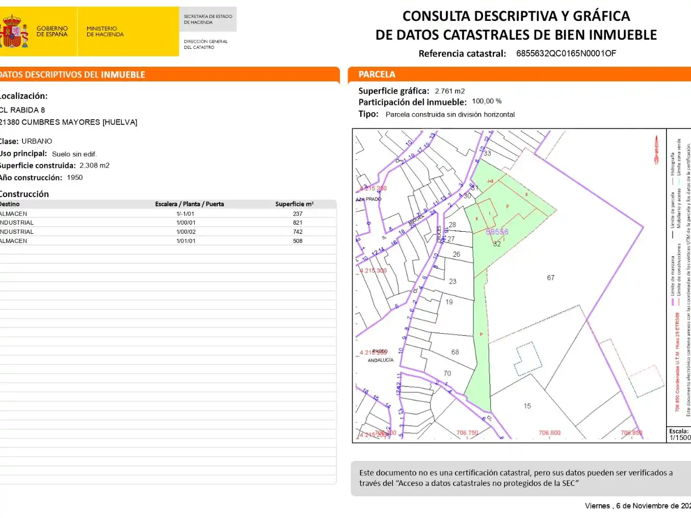The height and width of the screenshot is (518, 691).
Task: Click 'Secretaría de Estado de Hacienda' text
Action: pyautogui.click(x=208, y=19)
